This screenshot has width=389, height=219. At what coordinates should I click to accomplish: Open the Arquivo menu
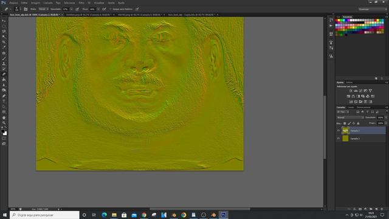coord(13,2)
